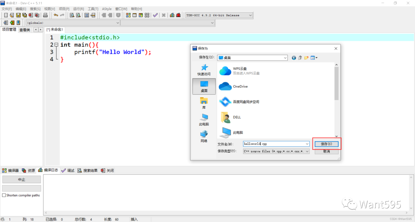Click the Create new folder icon in dialog
This screenshot has height=222, width=415.
click(x=306, y=58)
